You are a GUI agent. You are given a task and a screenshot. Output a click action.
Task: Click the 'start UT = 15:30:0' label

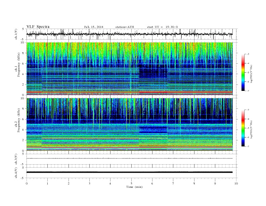162,27
